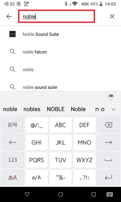
Task: Tap the backspace delete key
Action: tap(108, 125)
